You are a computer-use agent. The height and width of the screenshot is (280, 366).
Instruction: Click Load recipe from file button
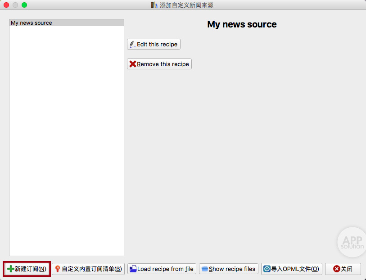pyautogui.click(x=162, y=269)
